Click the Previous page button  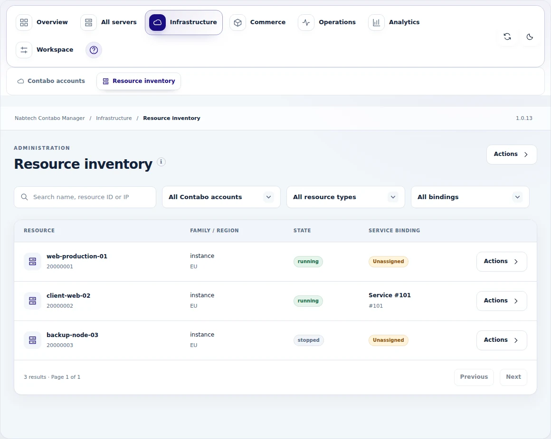[x=474, y=377]
